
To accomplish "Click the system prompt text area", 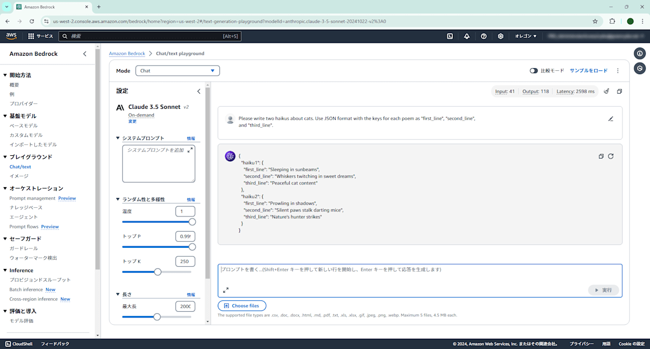I will 159,163.
